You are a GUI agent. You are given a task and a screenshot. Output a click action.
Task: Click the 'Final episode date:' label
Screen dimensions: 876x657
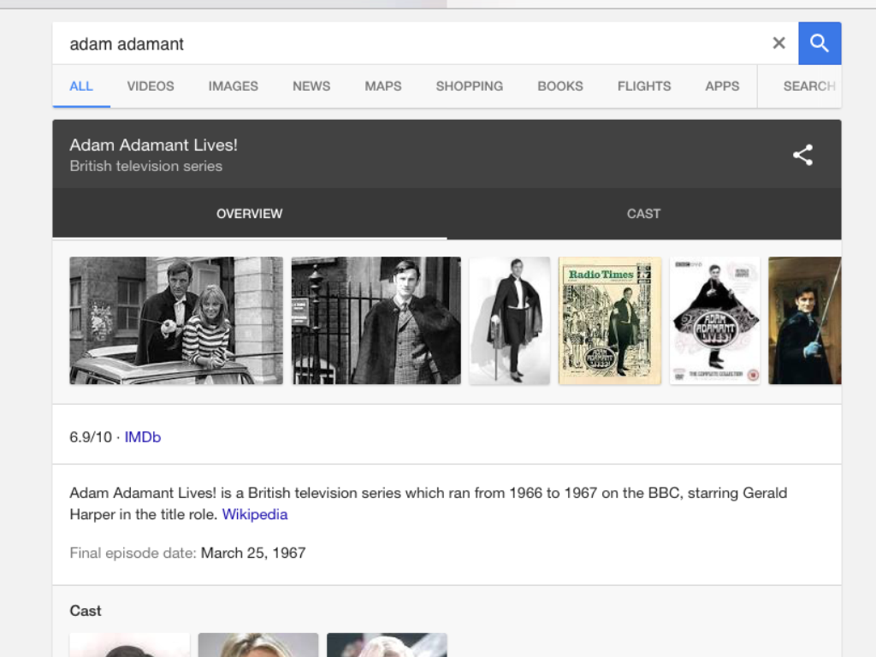tap(133, 553)
